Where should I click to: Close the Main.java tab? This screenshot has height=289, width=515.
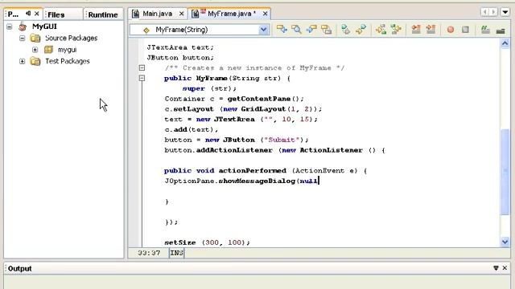click(181, 14)
